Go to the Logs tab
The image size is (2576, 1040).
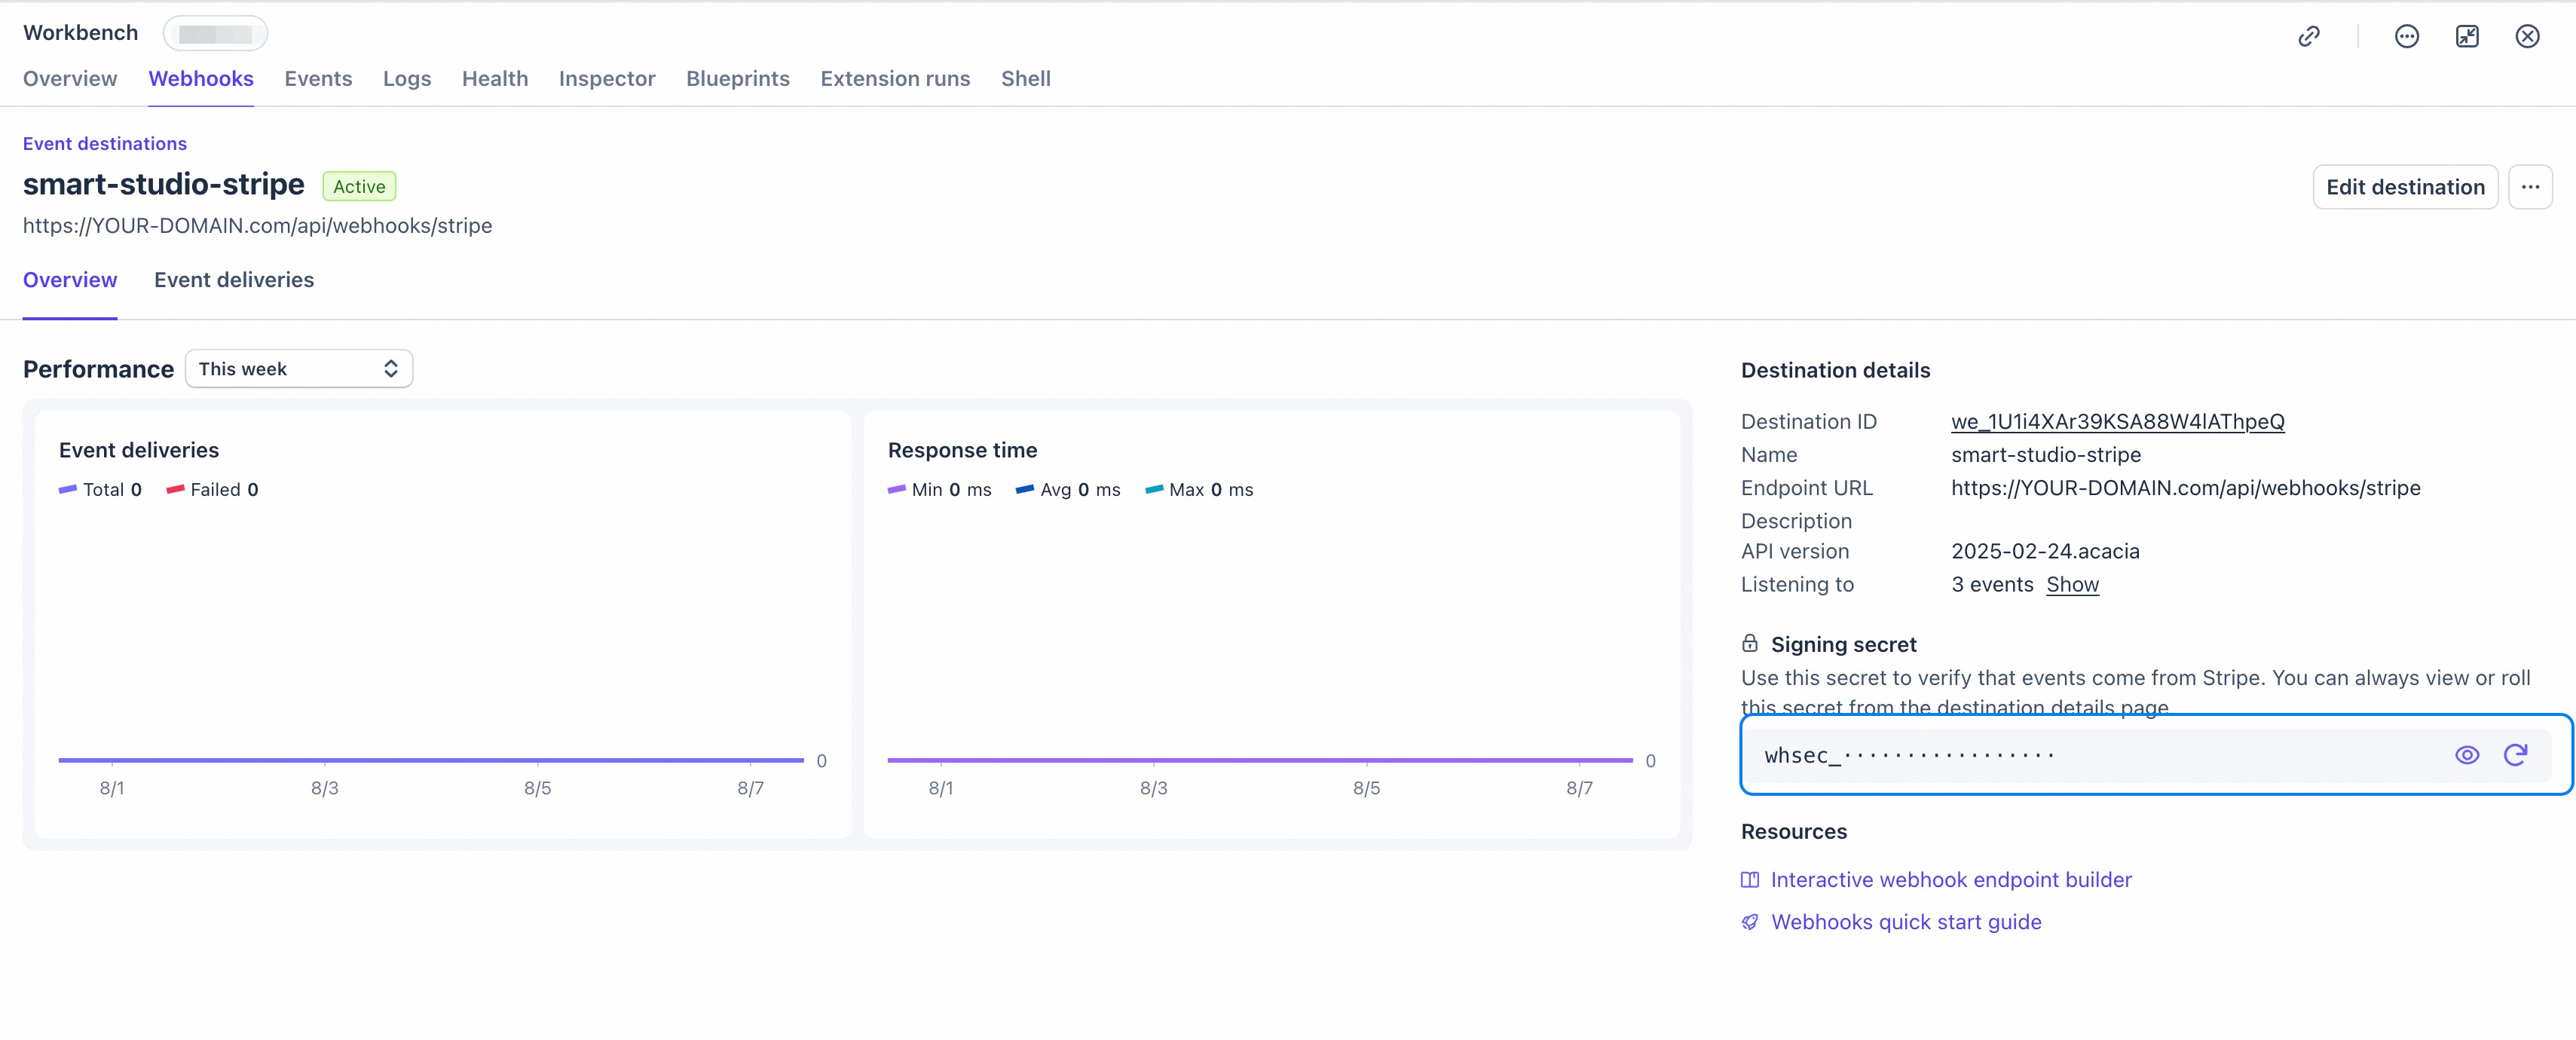click(407, 79)
